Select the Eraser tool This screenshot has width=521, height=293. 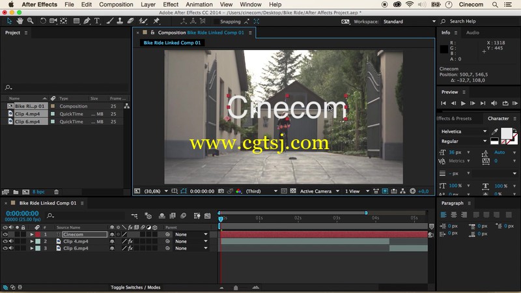[131, 21]
